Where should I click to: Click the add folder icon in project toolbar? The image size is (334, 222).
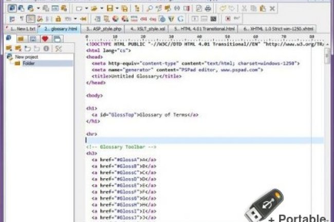[x=9, y=48]
